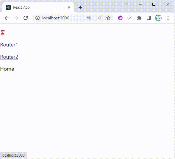Follow the Router1 link
Viewport: 175px width, 159px height.
9,45
